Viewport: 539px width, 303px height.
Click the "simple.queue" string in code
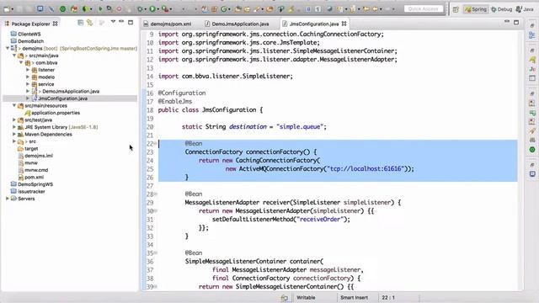click(300, 127)
